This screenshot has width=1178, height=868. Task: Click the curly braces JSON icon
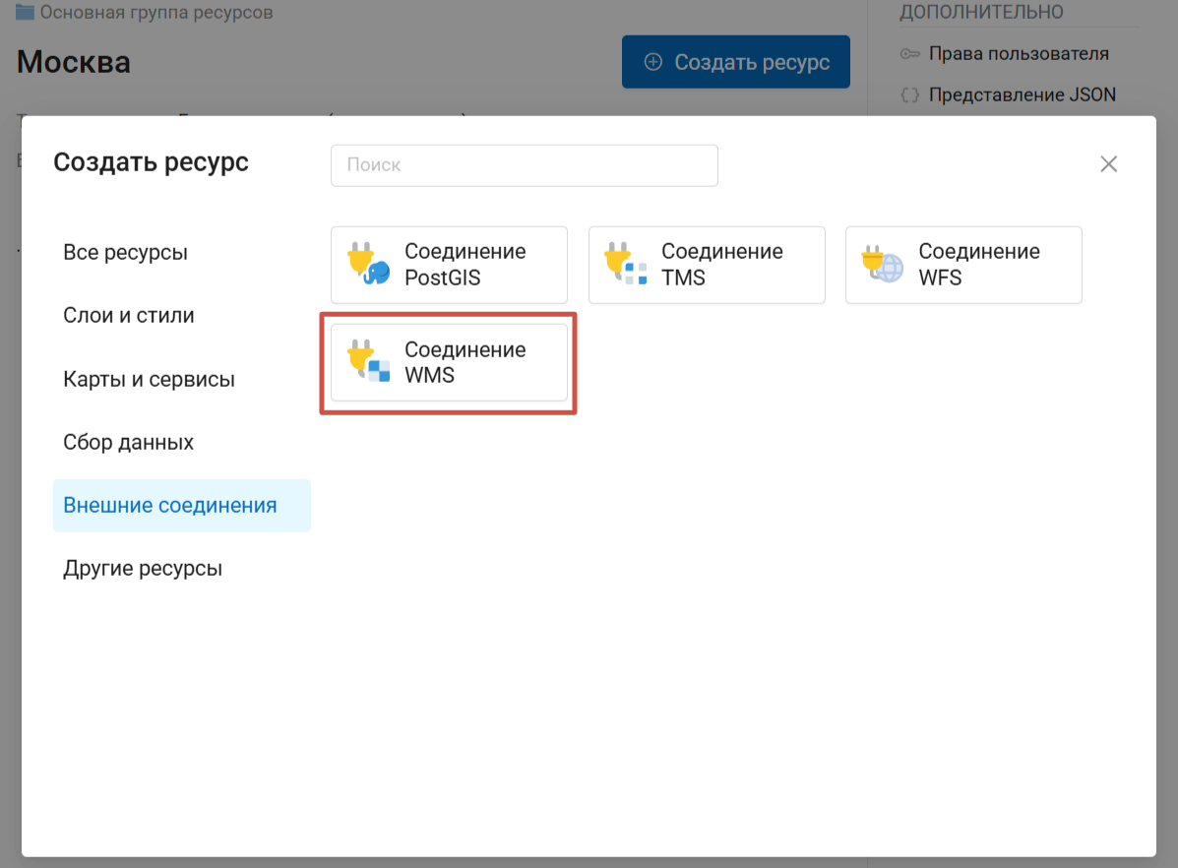coord(910,95)
